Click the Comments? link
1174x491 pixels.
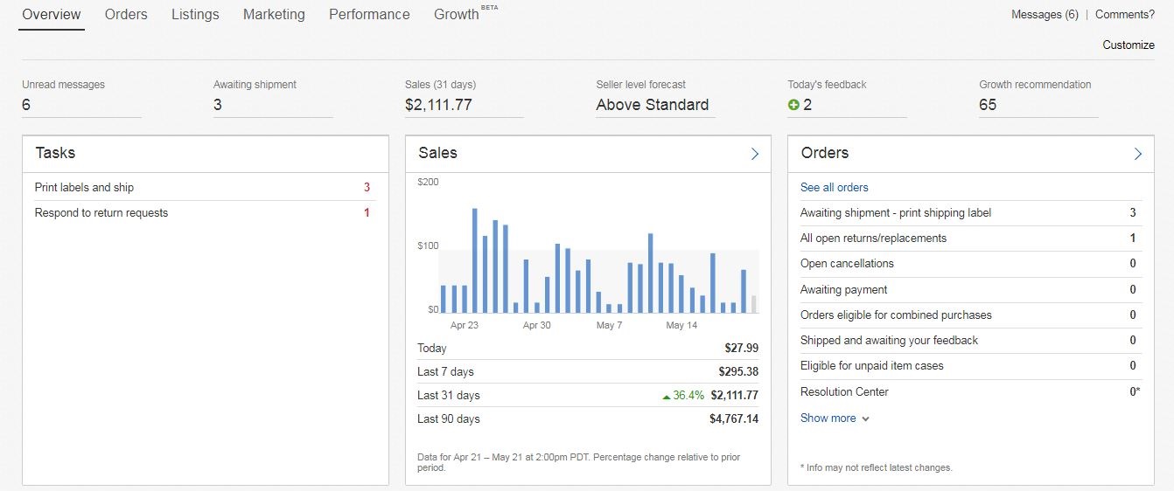pyautogui.click(x=1124, y=15)
